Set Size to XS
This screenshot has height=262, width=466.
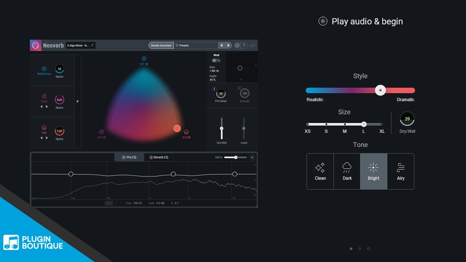coord(308,124)
